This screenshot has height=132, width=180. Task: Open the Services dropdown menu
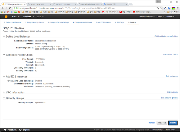click(28, 17)
